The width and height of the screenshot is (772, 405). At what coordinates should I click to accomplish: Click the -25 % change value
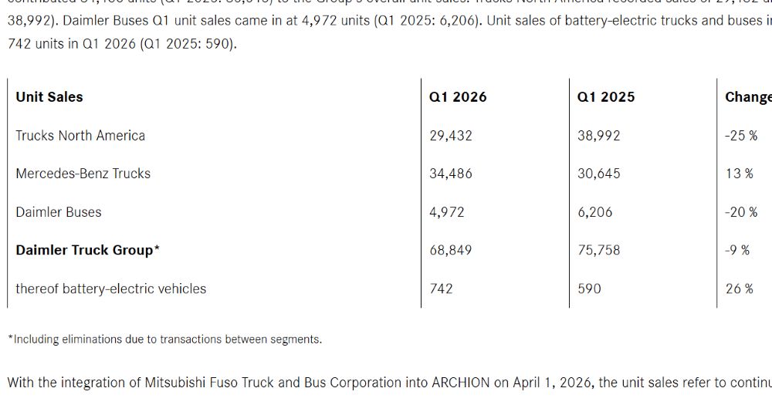click(741, 136)
